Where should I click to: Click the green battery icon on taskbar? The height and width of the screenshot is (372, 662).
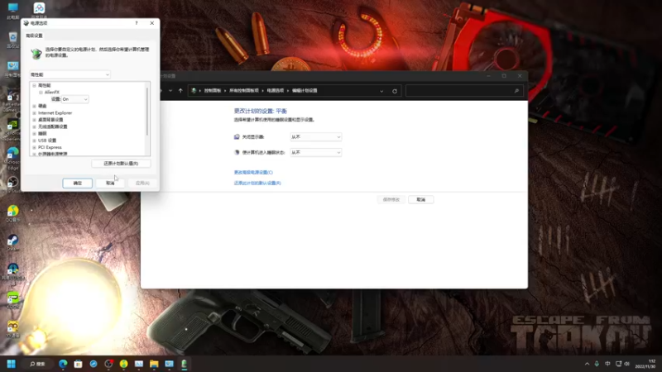point(185,364)
